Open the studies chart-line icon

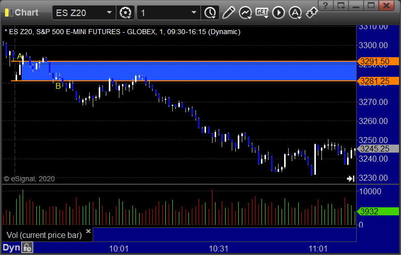click(245, 13)
